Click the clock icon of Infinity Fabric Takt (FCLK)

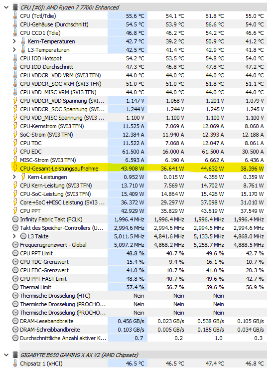(15, 219)
